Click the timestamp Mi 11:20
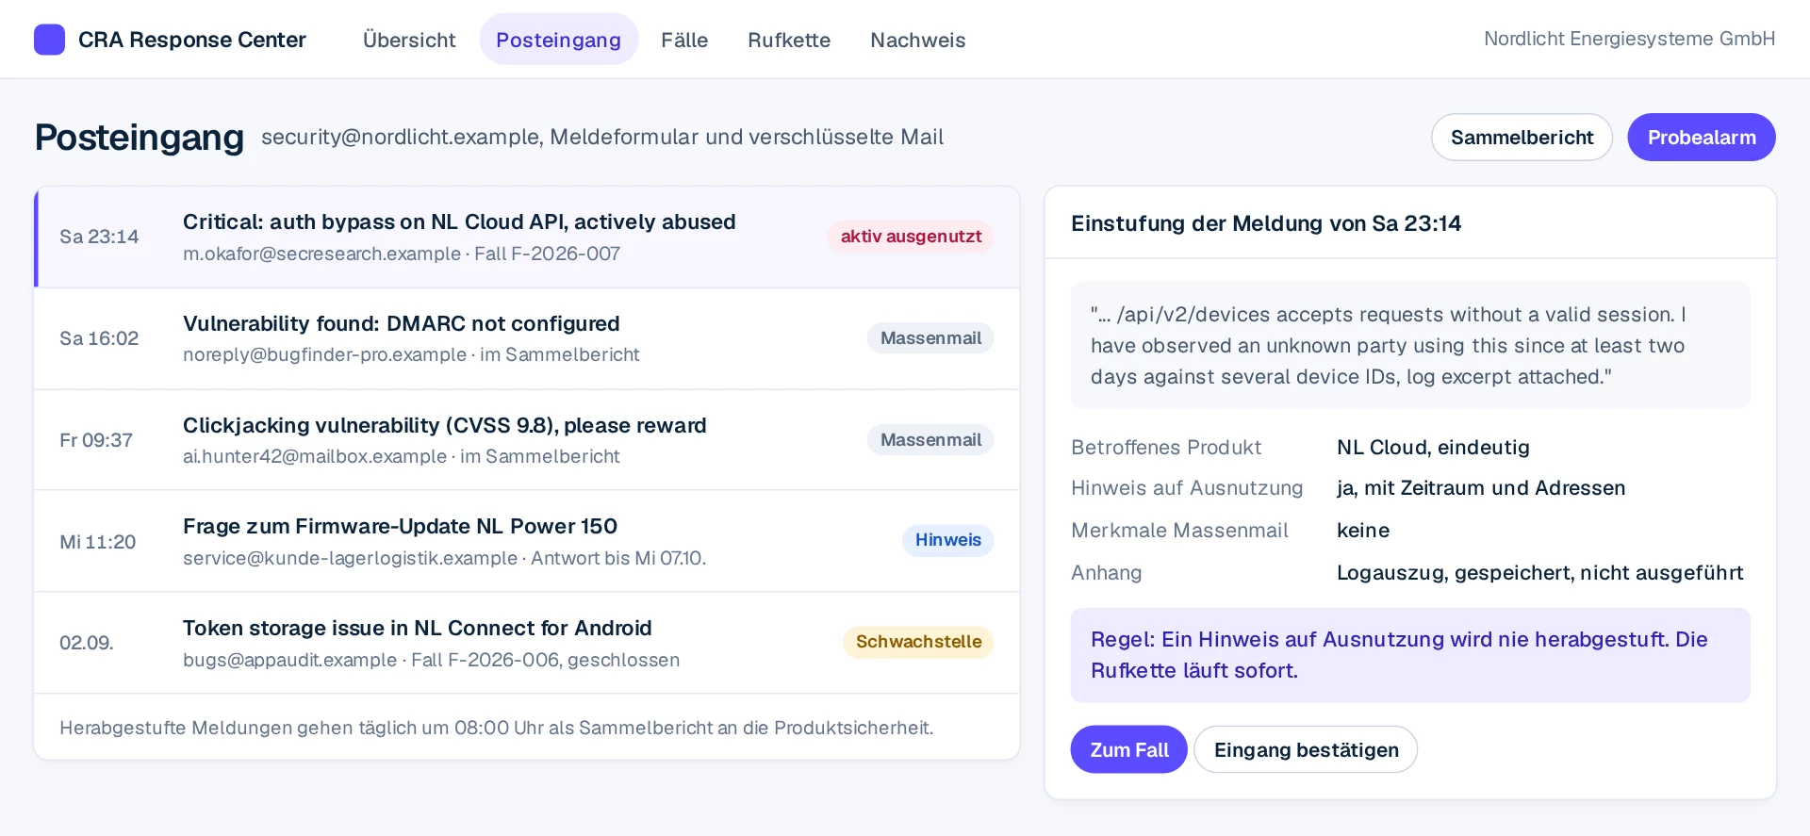Viewport: 1810px width, 836px height. (x=97, y=542)
